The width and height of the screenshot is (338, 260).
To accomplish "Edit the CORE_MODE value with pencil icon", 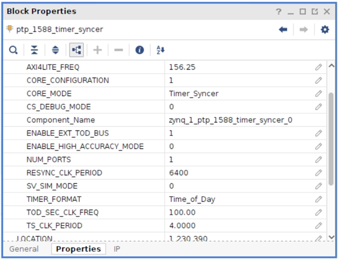I will 319,93.
